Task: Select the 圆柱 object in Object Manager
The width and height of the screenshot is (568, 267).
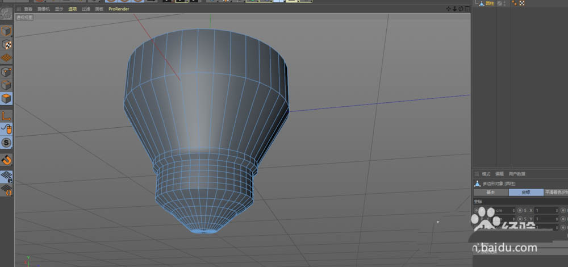Action: click(x=490, y=3)
